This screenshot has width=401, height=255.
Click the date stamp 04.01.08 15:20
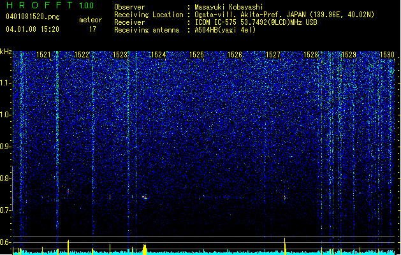click(33, 29)
